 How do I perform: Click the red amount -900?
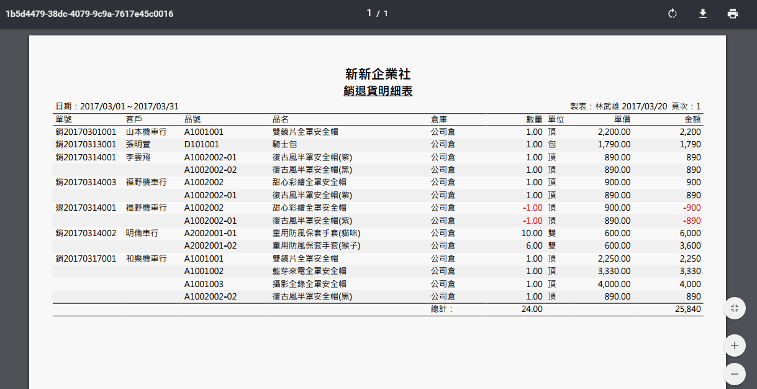[692, 208]
